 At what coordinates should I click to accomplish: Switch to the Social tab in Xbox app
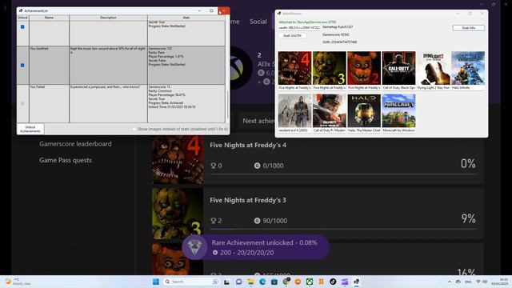click(258, 22)
